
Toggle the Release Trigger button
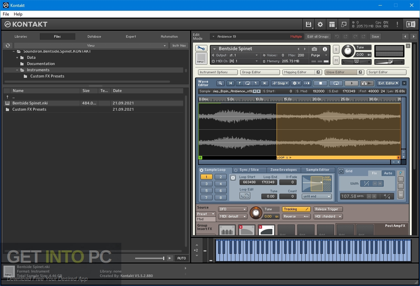click(x=328, y=209)
